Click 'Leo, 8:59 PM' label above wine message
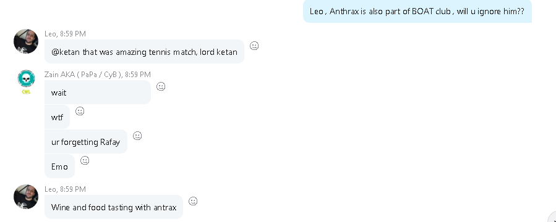This screenshot has width=556, height=222. pos(65,189)
